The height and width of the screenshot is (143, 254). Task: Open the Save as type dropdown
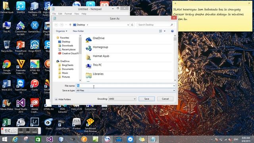(x=126, y=91)
